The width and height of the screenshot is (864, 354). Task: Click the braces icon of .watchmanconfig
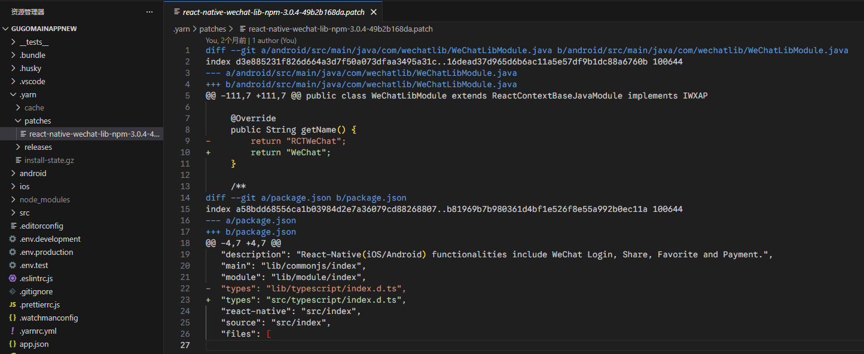tap(13, 318)
